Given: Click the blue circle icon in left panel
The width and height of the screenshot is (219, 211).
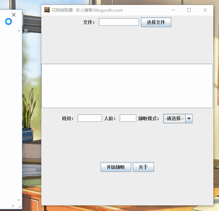Looking at the screenshot, I should click(x=8, y=21).
